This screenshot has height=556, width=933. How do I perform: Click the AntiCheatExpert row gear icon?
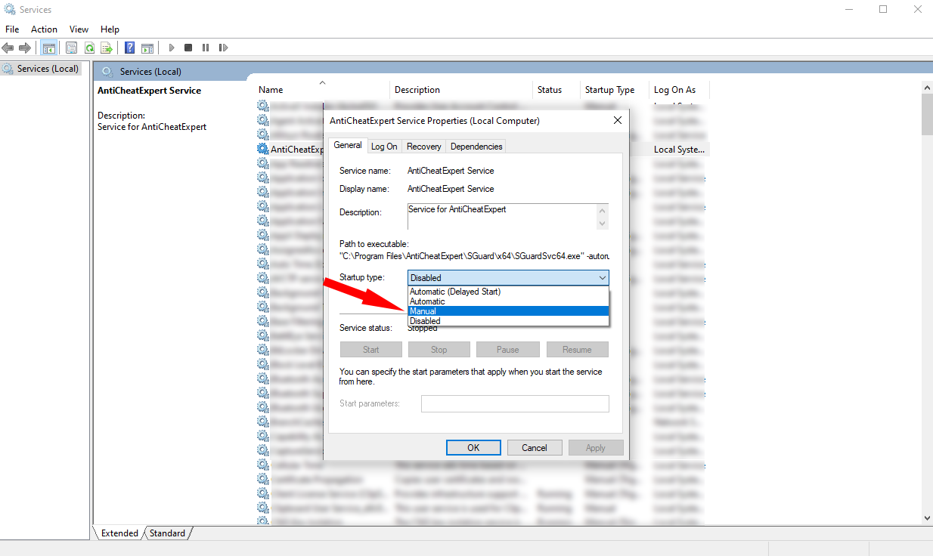[262, 150]
